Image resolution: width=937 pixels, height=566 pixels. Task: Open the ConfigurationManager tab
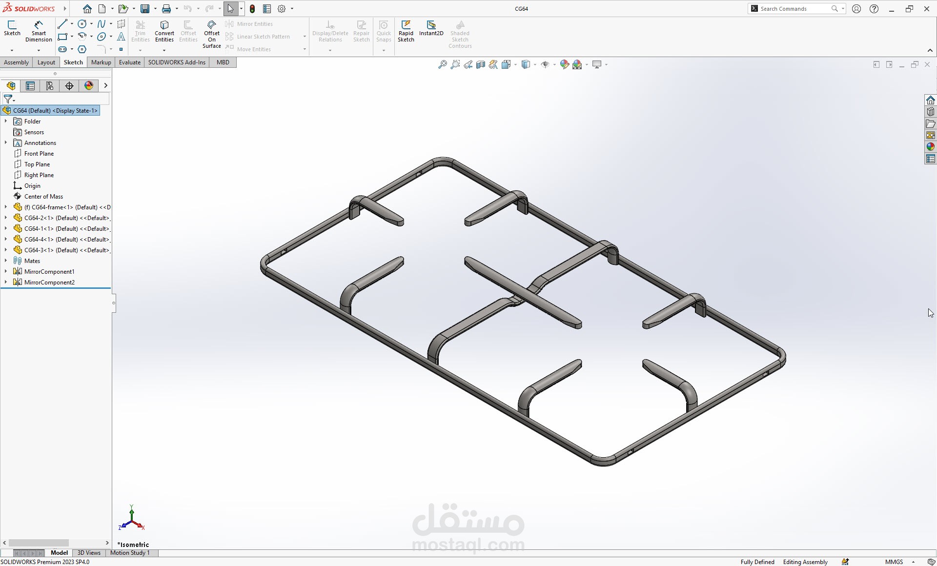point(50,86)
